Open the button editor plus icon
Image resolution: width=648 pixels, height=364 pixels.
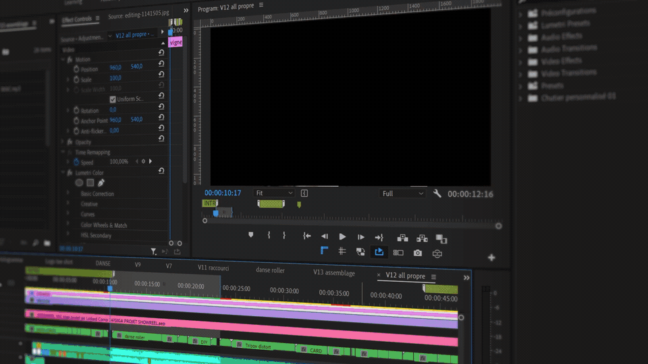pos(491,257)
